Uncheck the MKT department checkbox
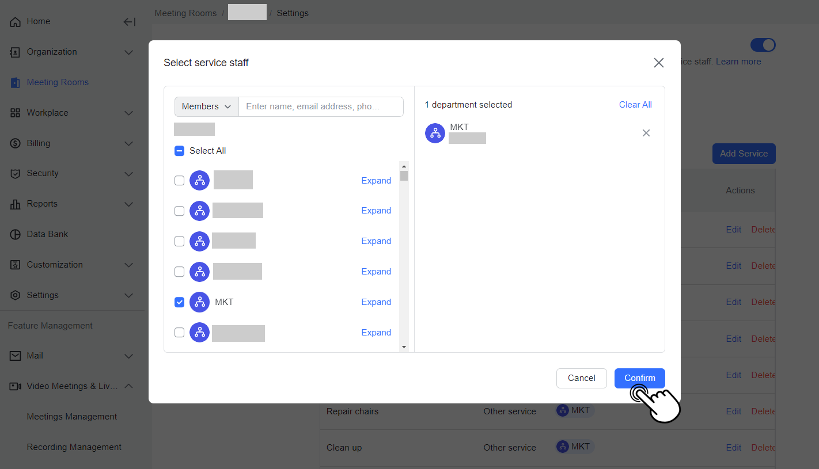This screenshot has height=469, width=819. [x=180, y=302]
